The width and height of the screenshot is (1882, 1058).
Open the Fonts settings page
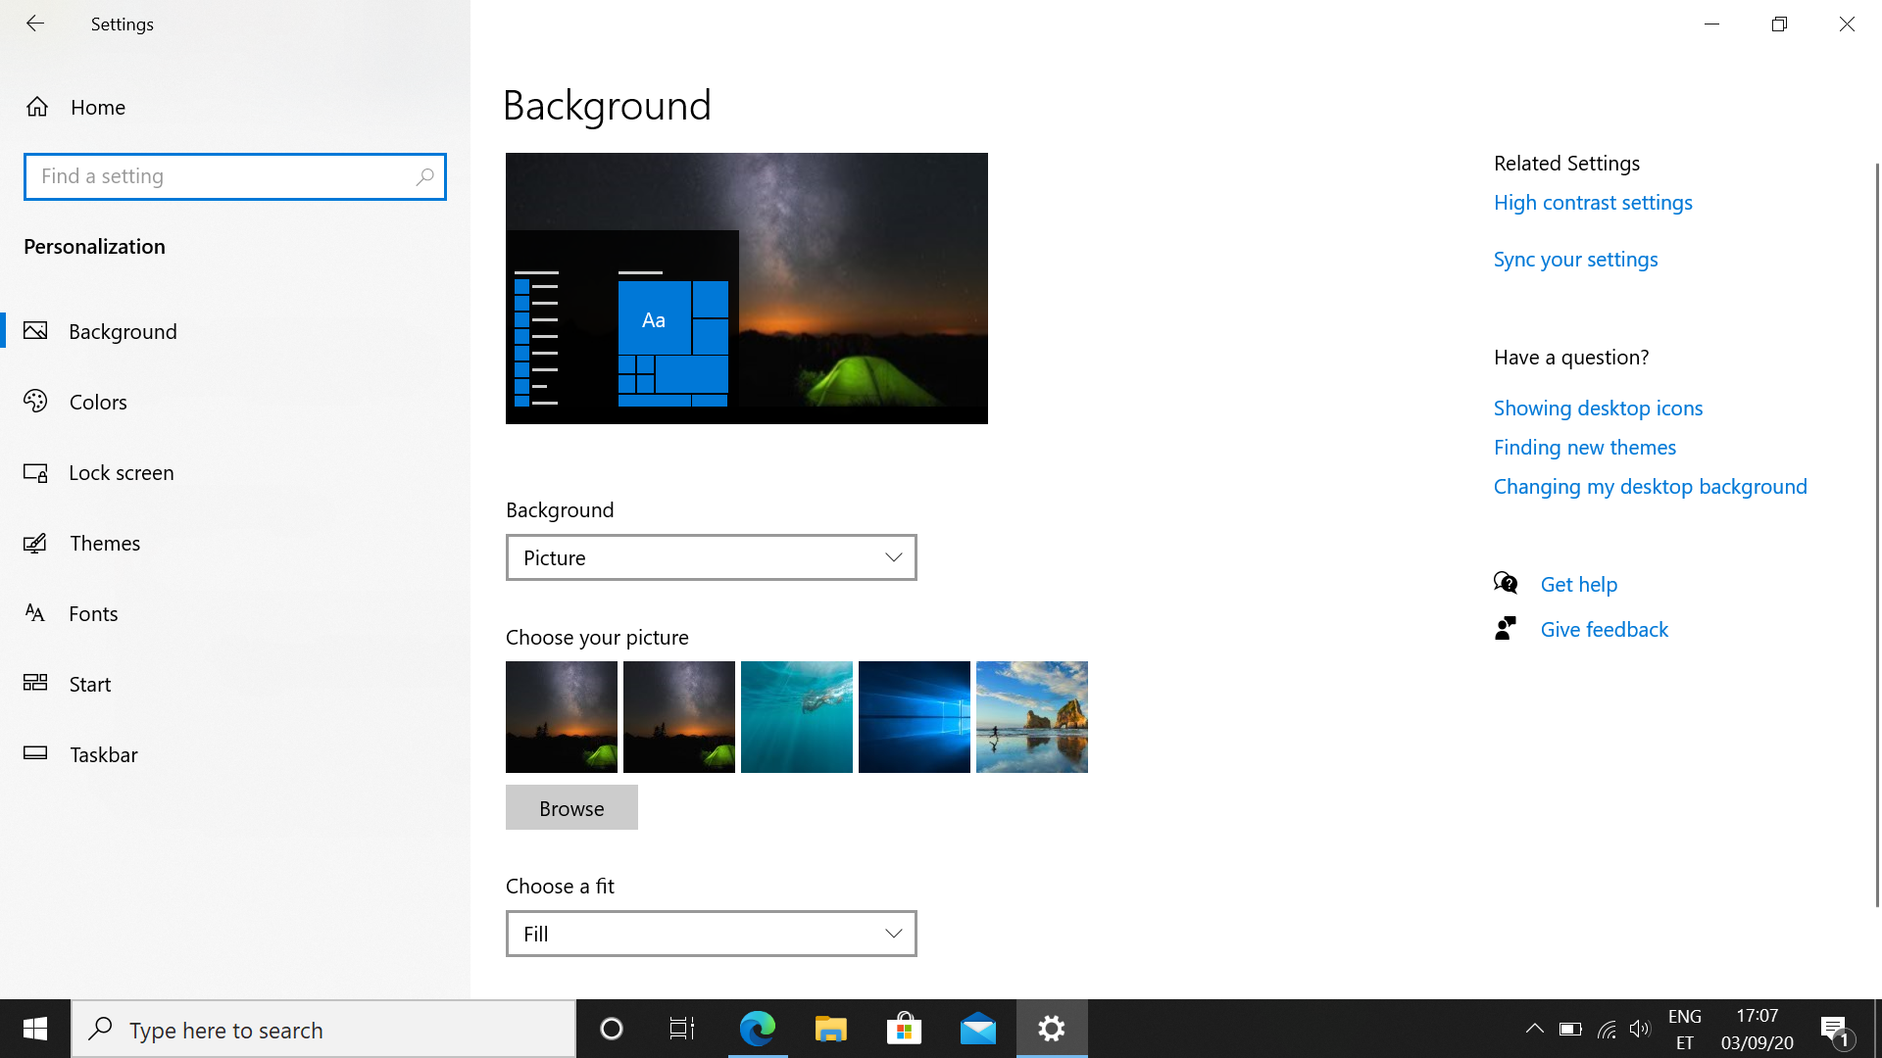[x=93, y=613]
